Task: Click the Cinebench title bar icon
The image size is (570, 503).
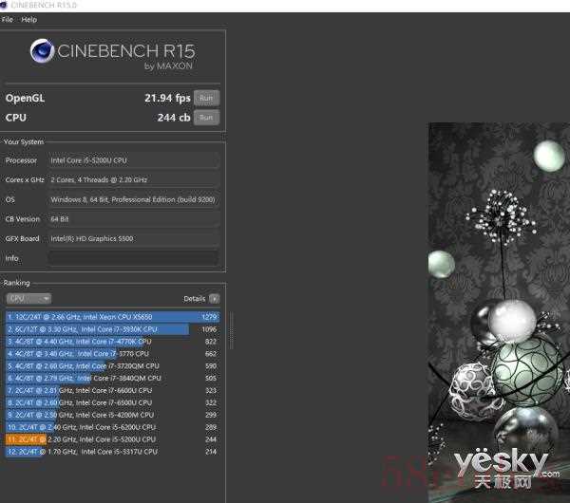Action: pos(4,5)
